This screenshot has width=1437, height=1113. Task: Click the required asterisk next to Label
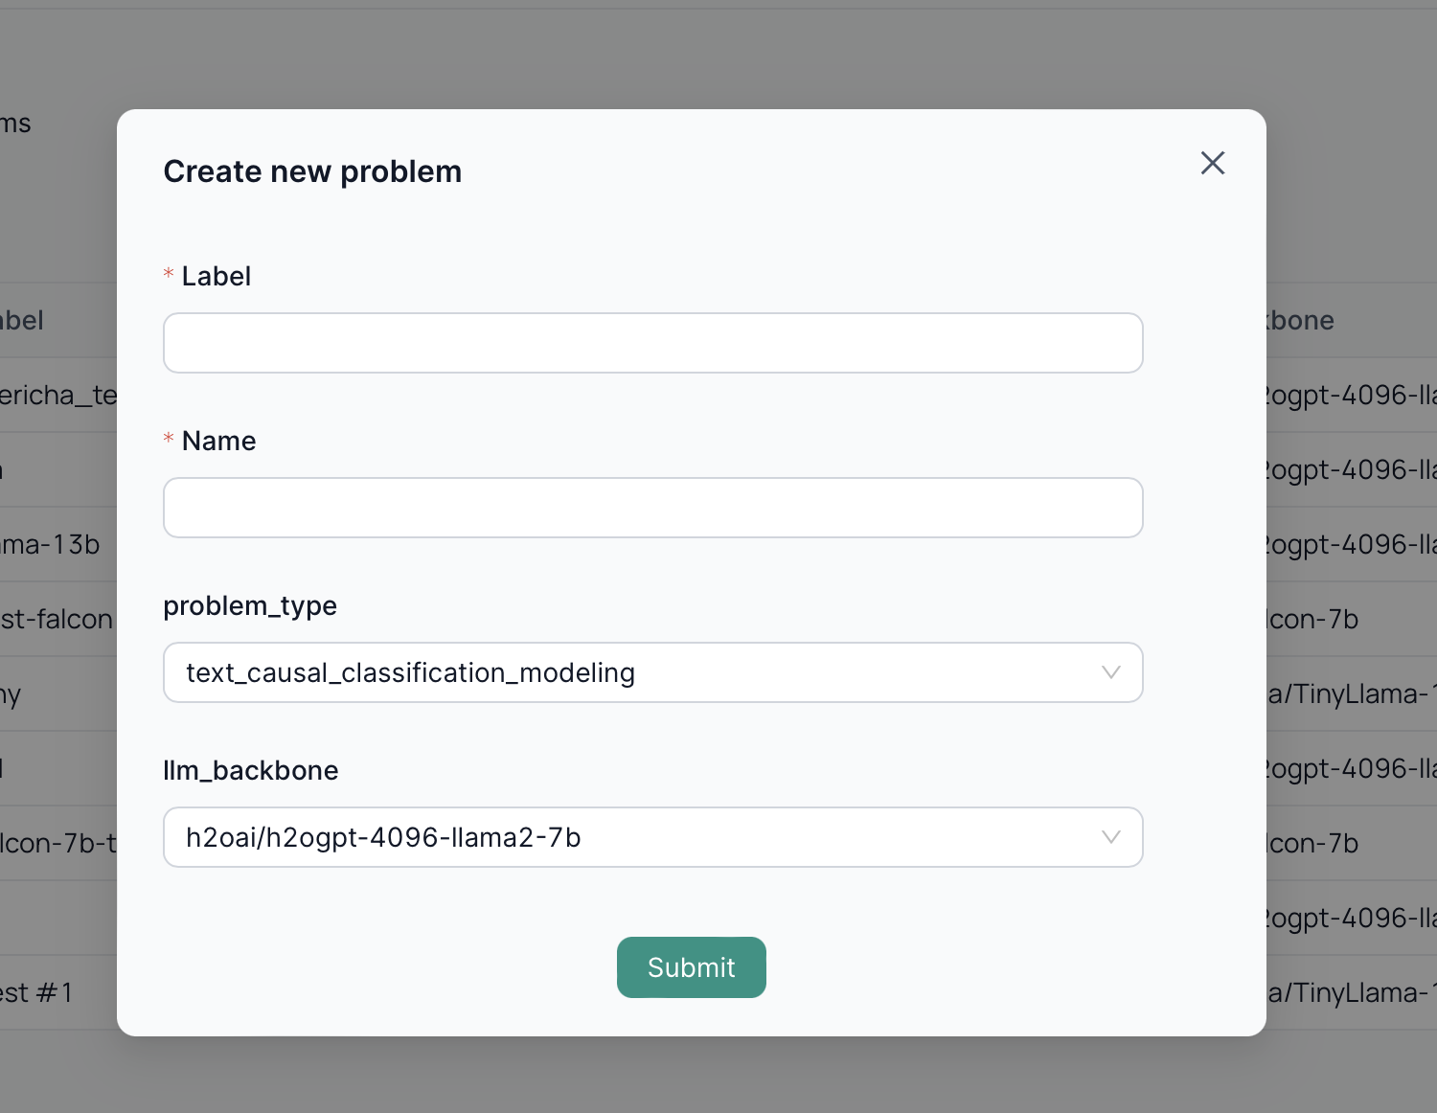coord(169,275)
